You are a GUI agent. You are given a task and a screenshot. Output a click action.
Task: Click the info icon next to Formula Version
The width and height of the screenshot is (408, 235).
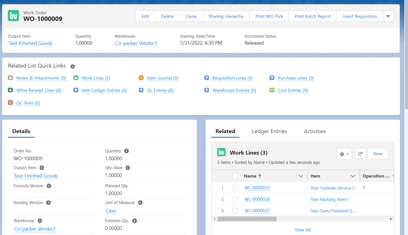point(49,186)
